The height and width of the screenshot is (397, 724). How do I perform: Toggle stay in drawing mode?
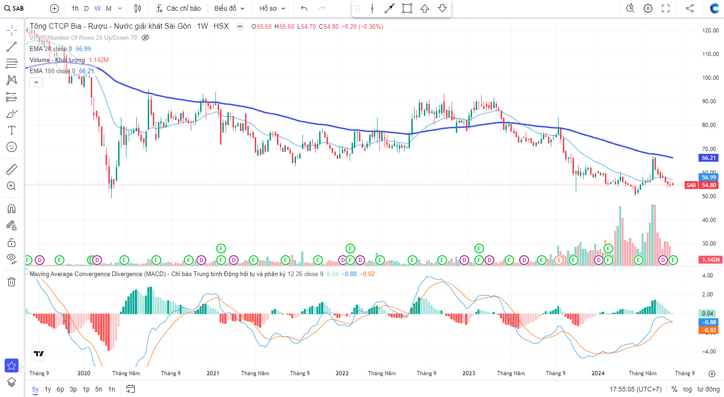tap(12, 226)
